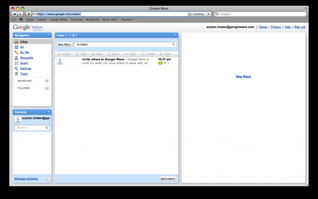Image resolution: width=318 pixels, height=199 pixels.
Task: Open the All navigation link
Action: (x=22, y=47)
